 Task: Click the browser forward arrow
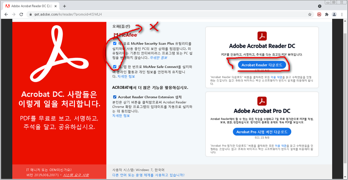[x=14, y=14]
